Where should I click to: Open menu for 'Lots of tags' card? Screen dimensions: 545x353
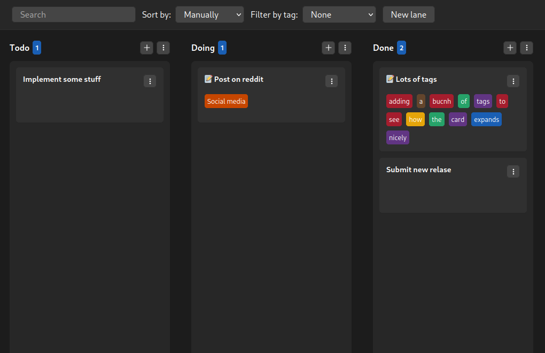pos(513,81)
